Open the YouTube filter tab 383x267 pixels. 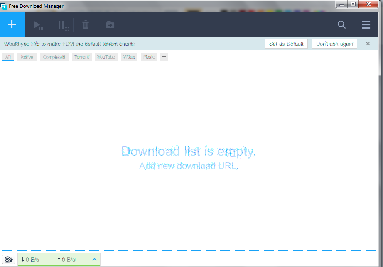(106, 57)
